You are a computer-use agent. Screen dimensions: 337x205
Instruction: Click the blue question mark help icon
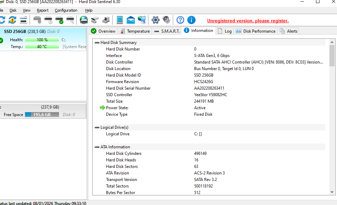tap(180, 20)
